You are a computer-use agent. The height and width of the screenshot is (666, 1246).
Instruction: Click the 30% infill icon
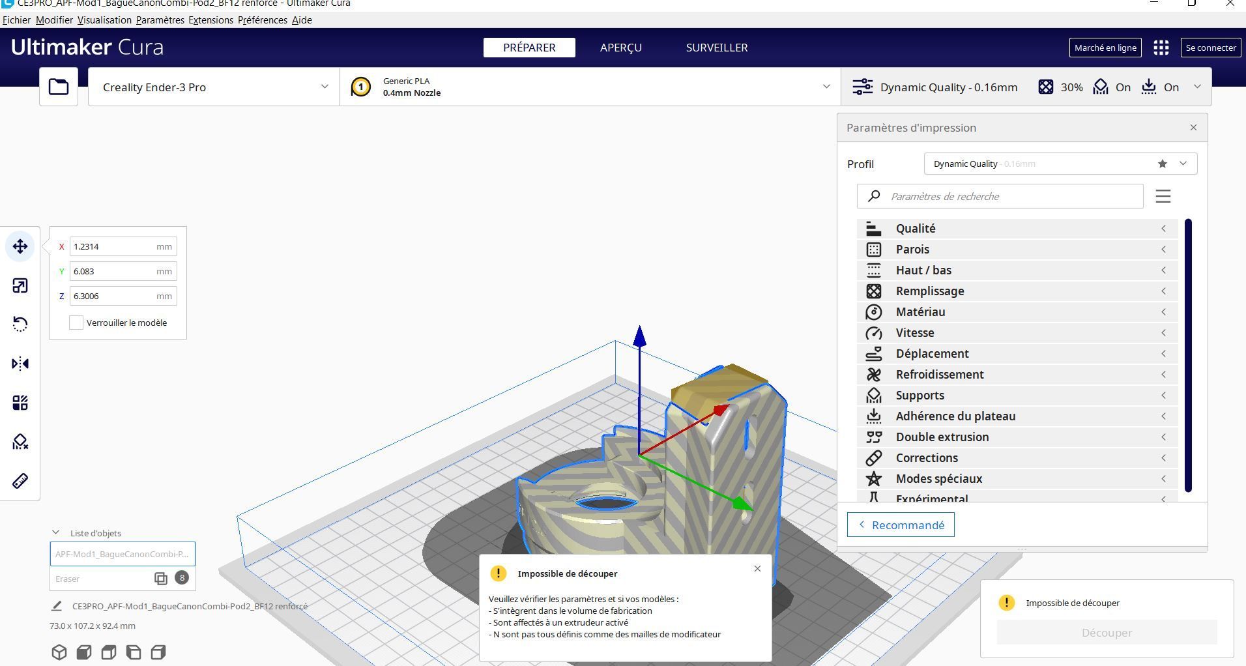coord(1045,87)
